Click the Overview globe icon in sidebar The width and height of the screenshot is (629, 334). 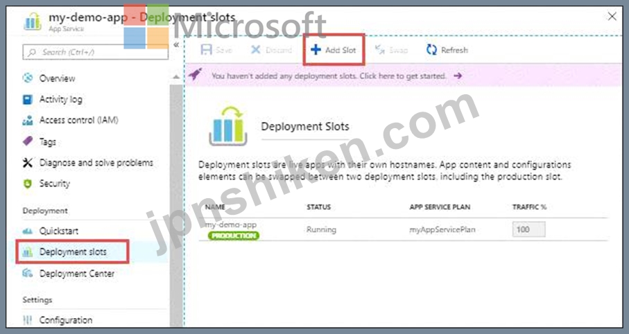(x=28, y=78)
